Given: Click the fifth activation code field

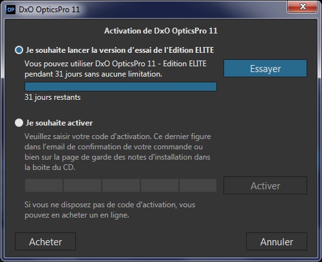Looking at the screenshot, I should pyautogui.click(x=198, y=185).
